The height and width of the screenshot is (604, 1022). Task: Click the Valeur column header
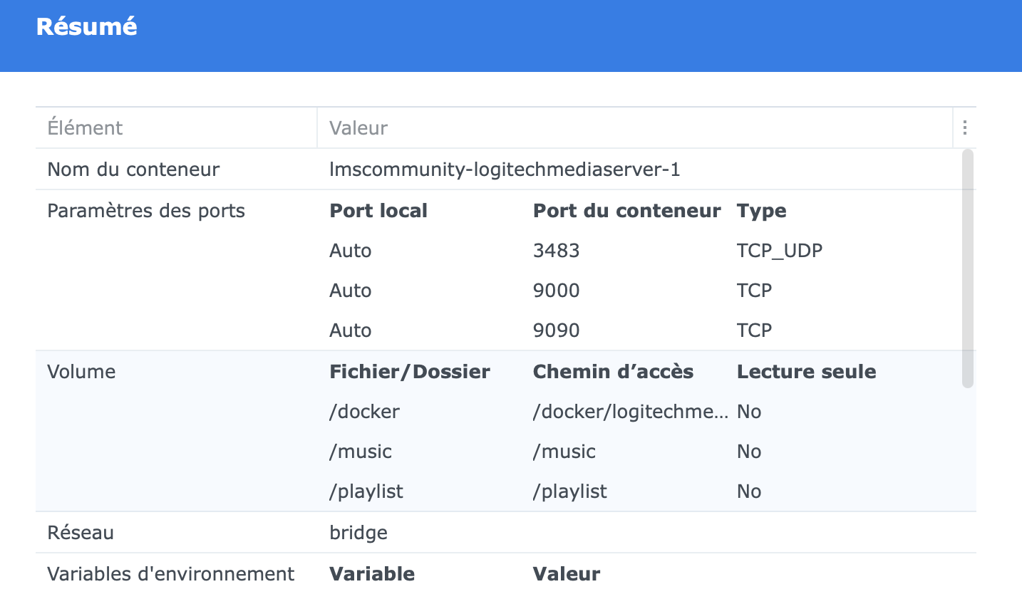click(358, 128)
